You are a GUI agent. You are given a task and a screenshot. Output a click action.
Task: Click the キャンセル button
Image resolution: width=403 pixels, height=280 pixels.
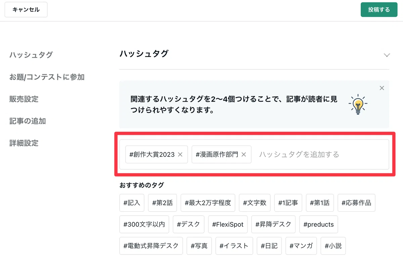tap(26, 10)
